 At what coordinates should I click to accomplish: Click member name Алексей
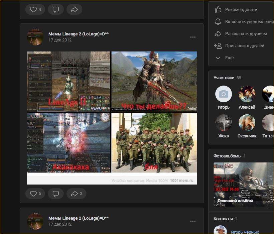coord(247,107)
